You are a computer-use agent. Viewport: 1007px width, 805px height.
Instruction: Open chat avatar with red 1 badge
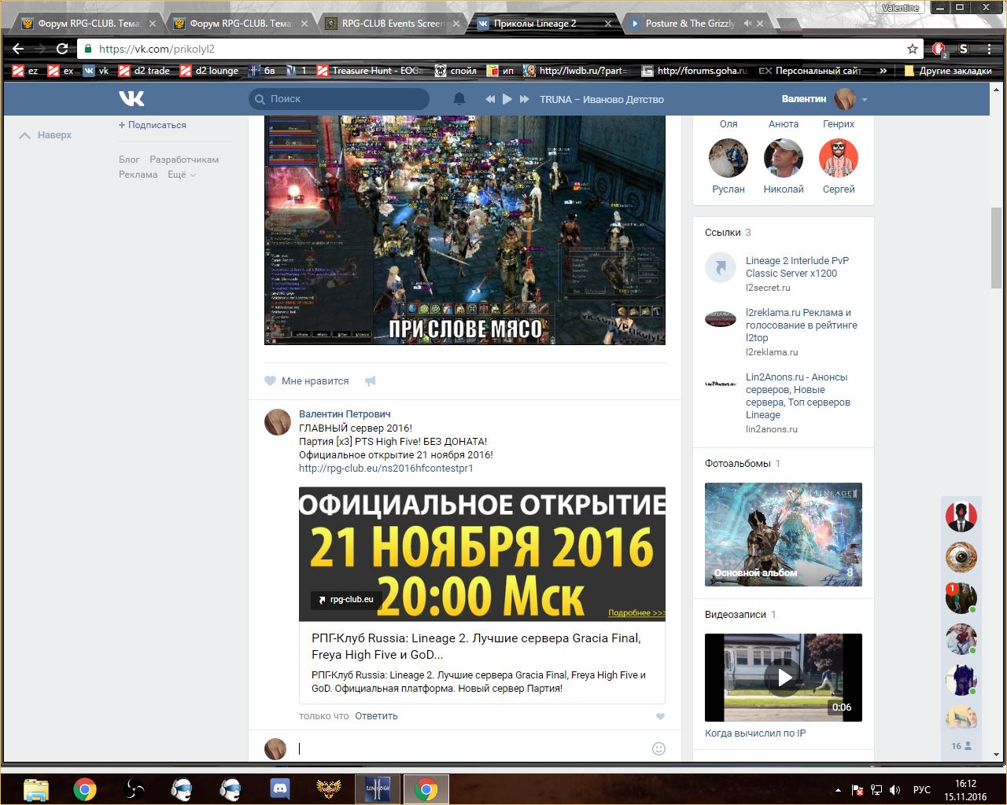[x=961, y=598]
